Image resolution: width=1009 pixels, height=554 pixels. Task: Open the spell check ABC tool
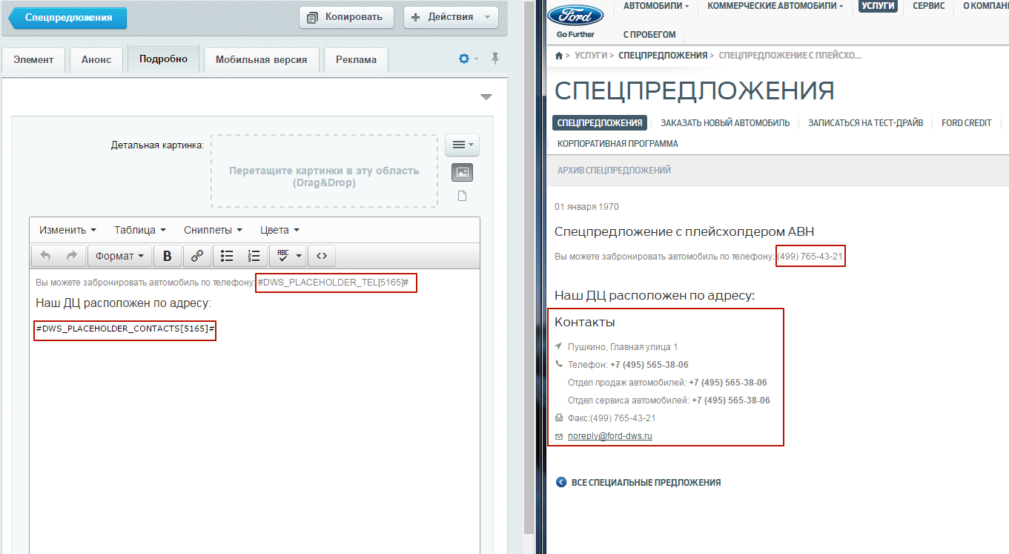click(282, 256)
